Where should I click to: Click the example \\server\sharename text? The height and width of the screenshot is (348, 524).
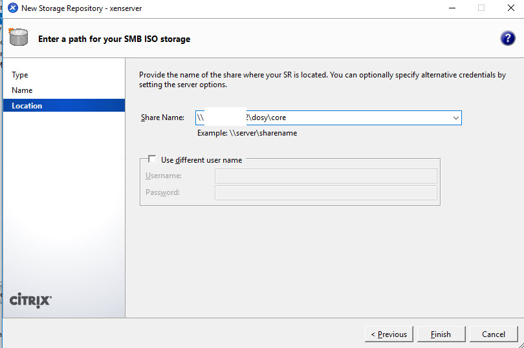tap(247, 133)
